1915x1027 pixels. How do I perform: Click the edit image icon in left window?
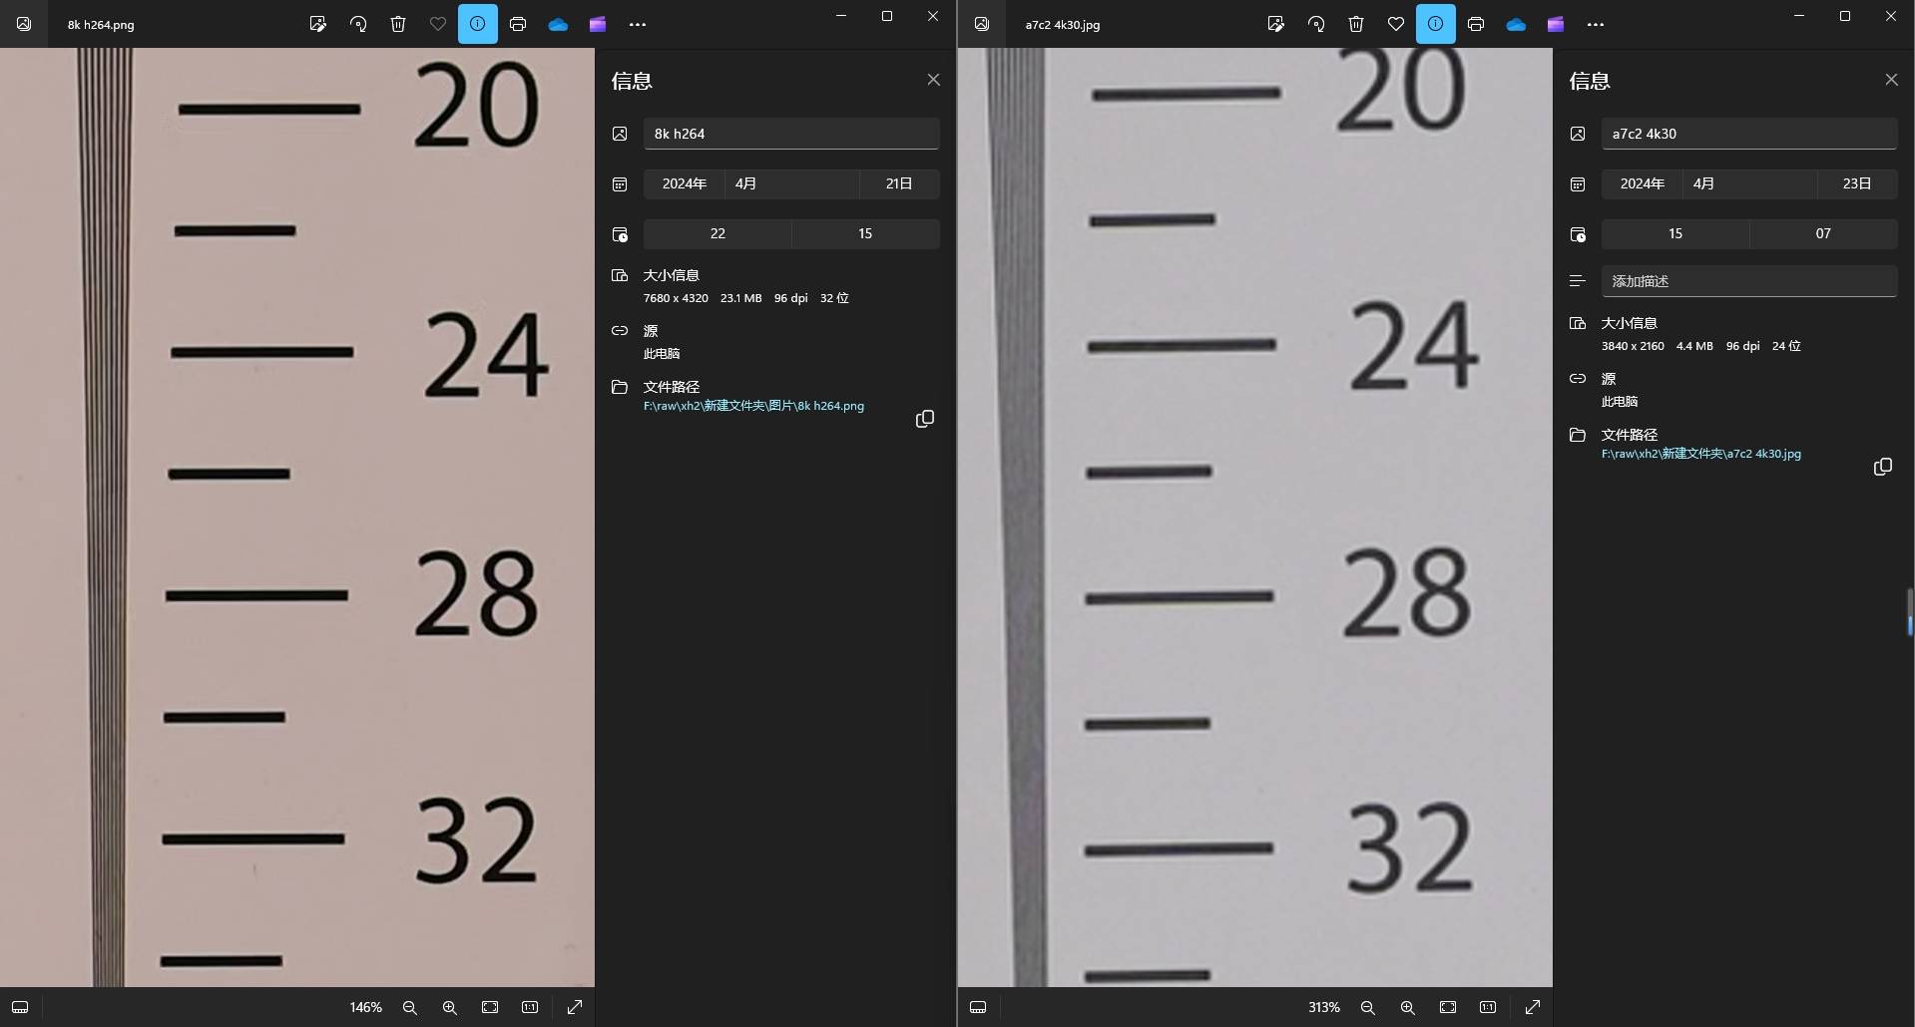click(318, 24)
